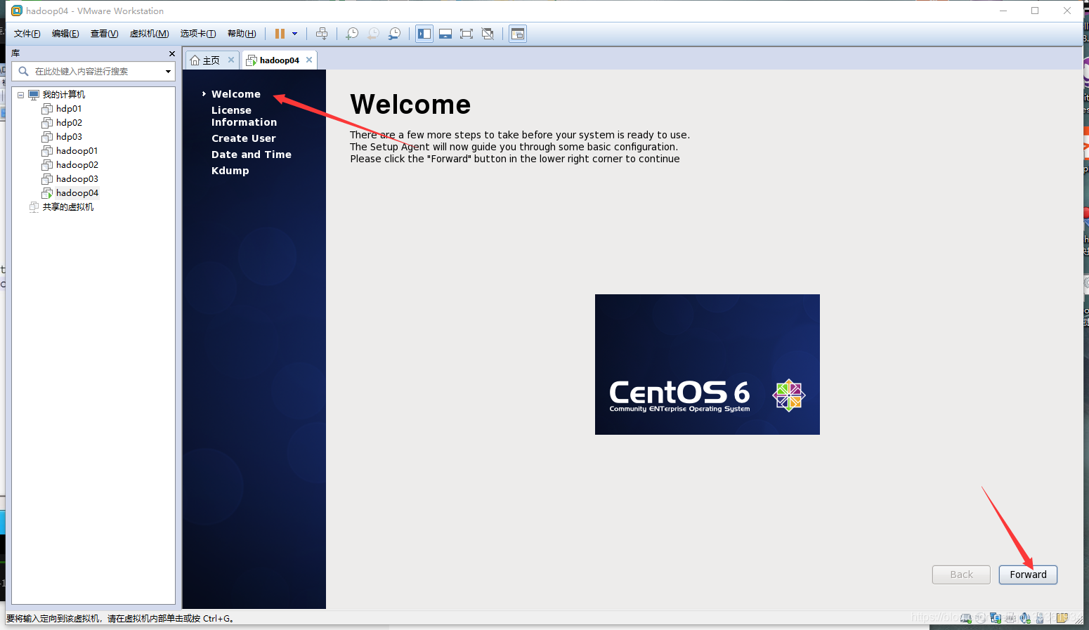
Task: Select the hadoop04 virtual machine in library
Action: tap(77, 193)
